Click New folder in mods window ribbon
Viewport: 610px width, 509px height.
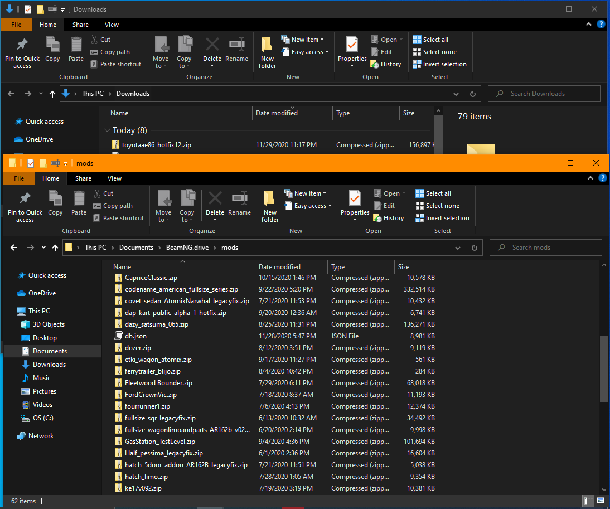[270, 206]
